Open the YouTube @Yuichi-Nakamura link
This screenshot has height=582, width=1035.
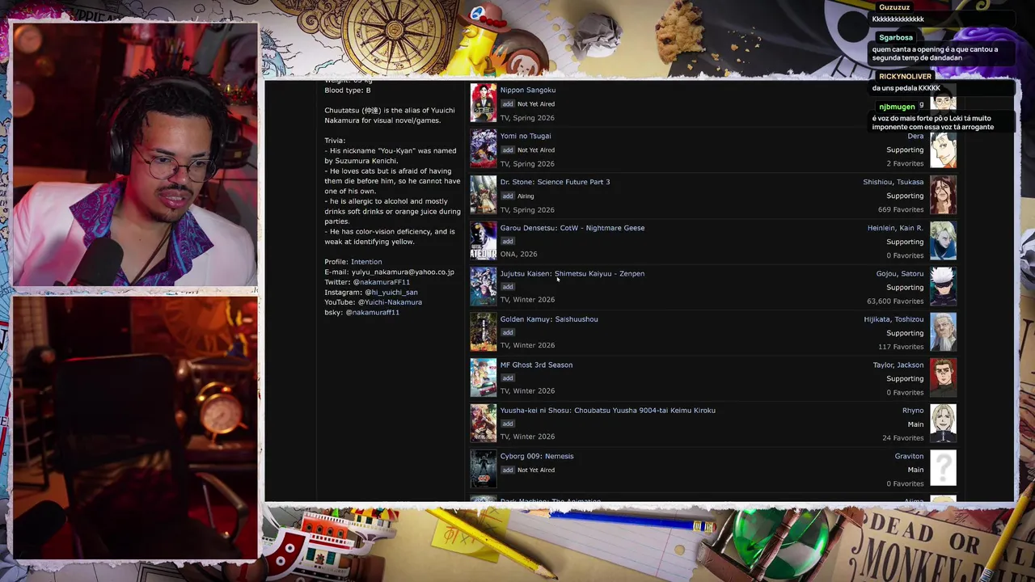click(x=390, y=302)
